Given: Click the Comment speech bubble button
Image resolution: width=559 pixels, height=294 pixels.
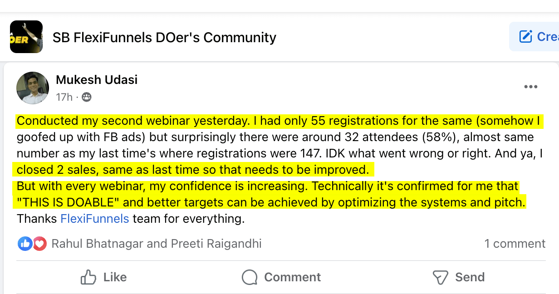Looking at the screenshot, I should tap(281, 277).
